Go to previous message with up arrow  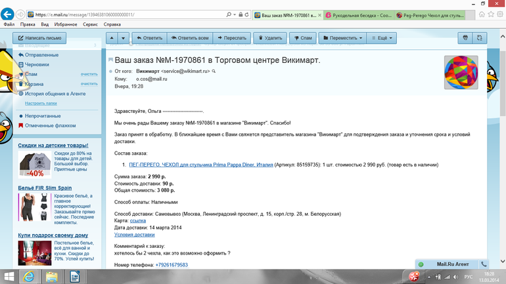(x=112, y=38)
